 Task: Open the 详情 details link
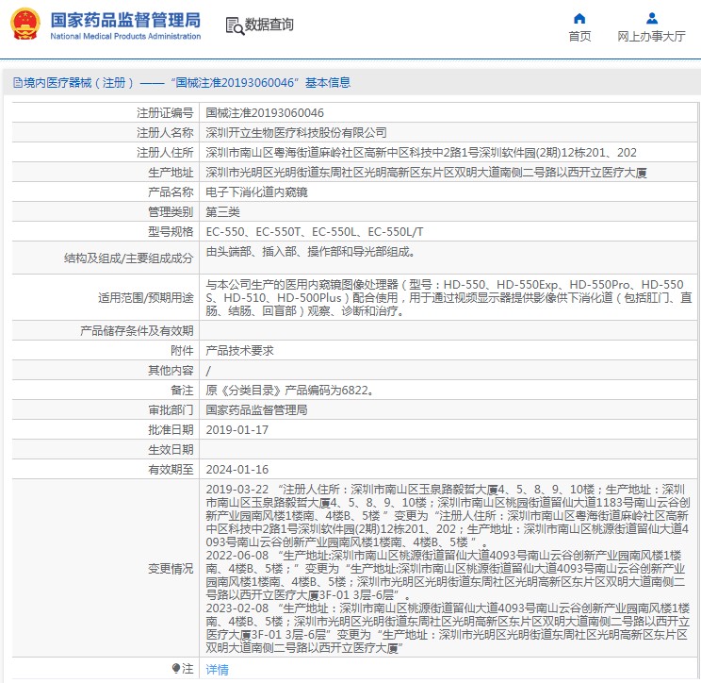point(218,669)
